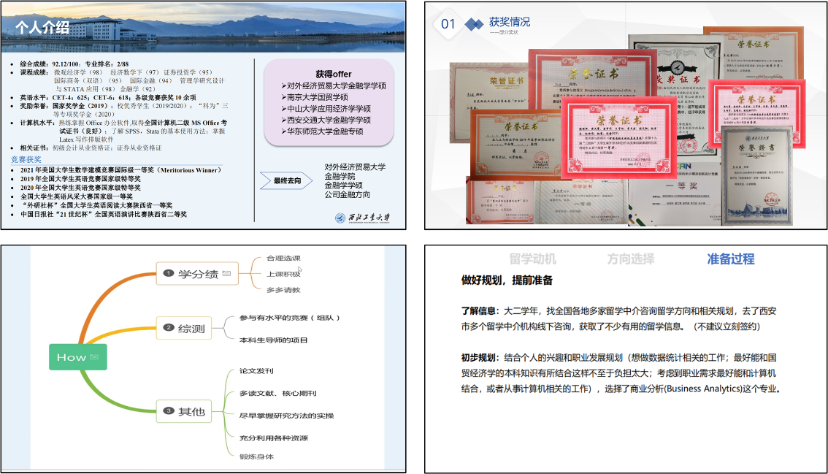Click the 最终去向 arrow label
Viewport: 828px width, 474px height.
[x=288, y=180]
